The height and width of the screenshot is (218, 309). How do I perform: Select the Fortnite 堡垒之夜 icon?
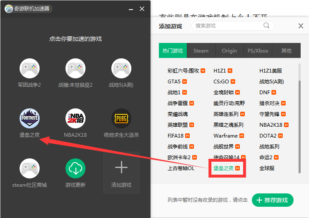30,118
